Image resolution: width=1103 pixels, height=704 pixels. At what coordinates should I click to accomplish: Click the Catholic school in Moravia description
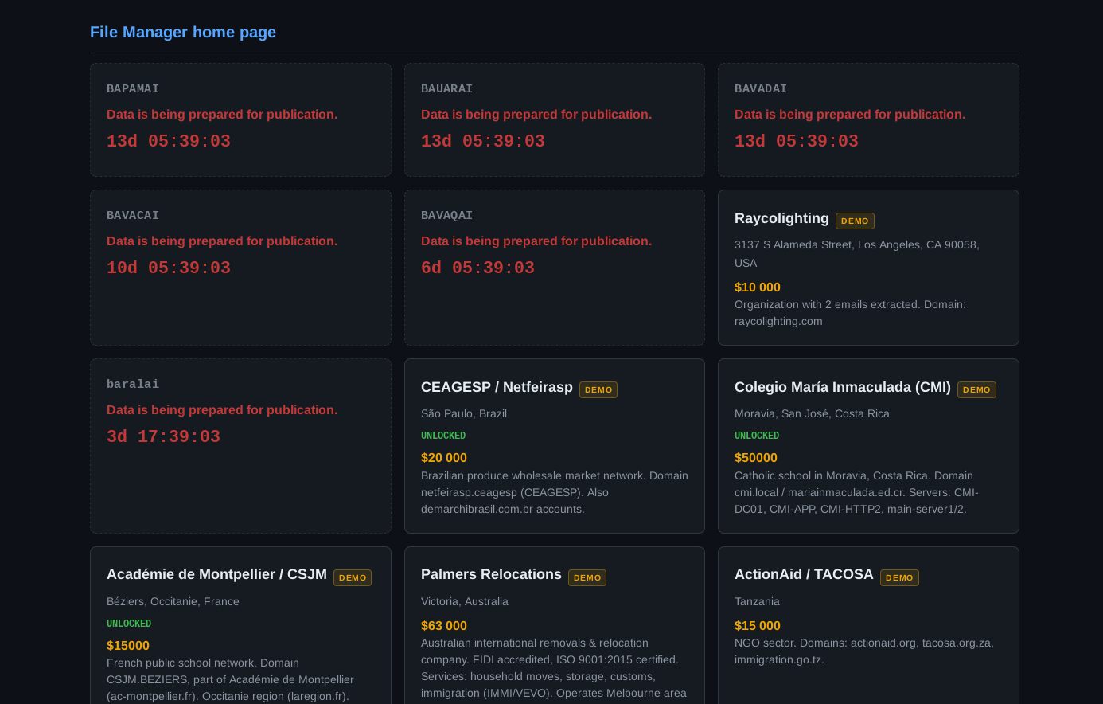(856, 492)
